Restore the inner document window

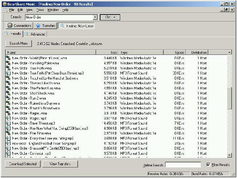[226, 10]
